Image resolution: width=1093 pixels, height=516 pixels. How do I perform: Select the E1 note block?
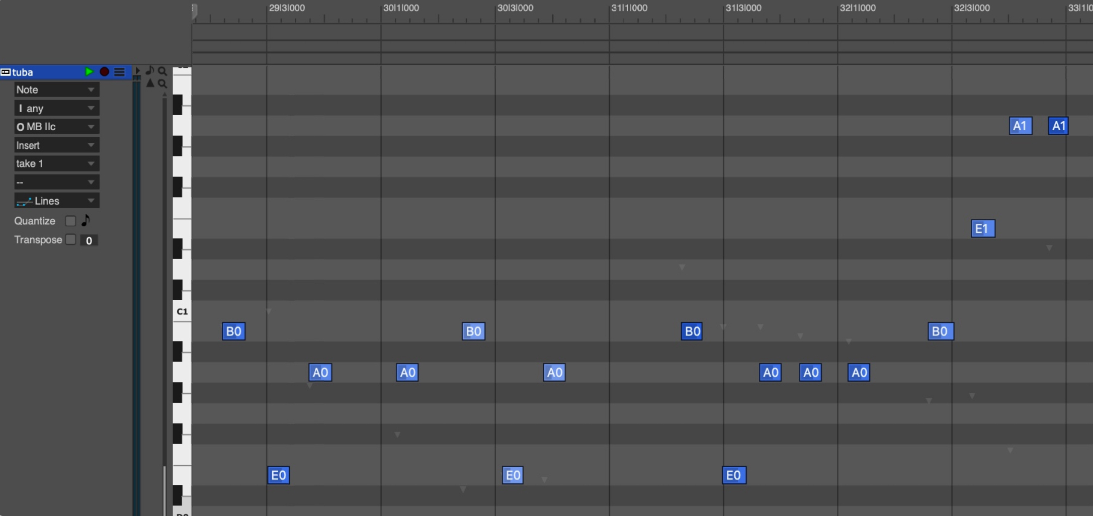point(982,229)
